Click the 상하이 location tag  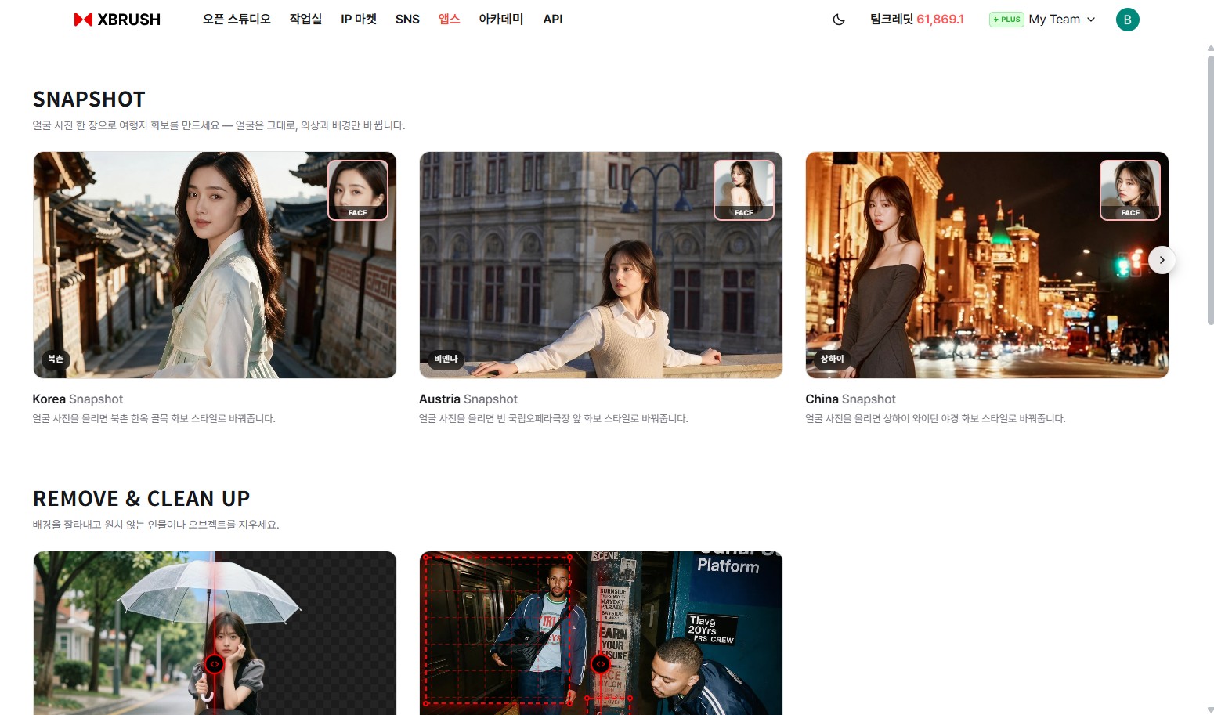(x=832, y=359)
